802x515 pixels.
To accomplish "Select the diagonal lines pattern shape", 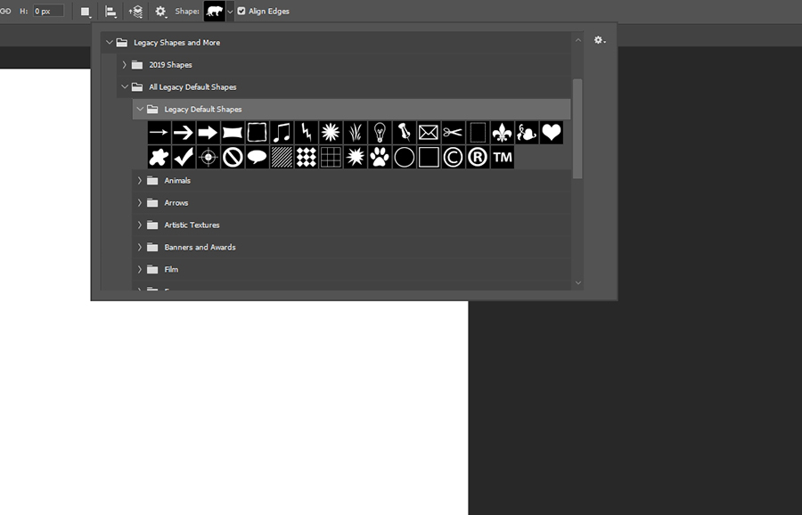I will click(282, 157).
